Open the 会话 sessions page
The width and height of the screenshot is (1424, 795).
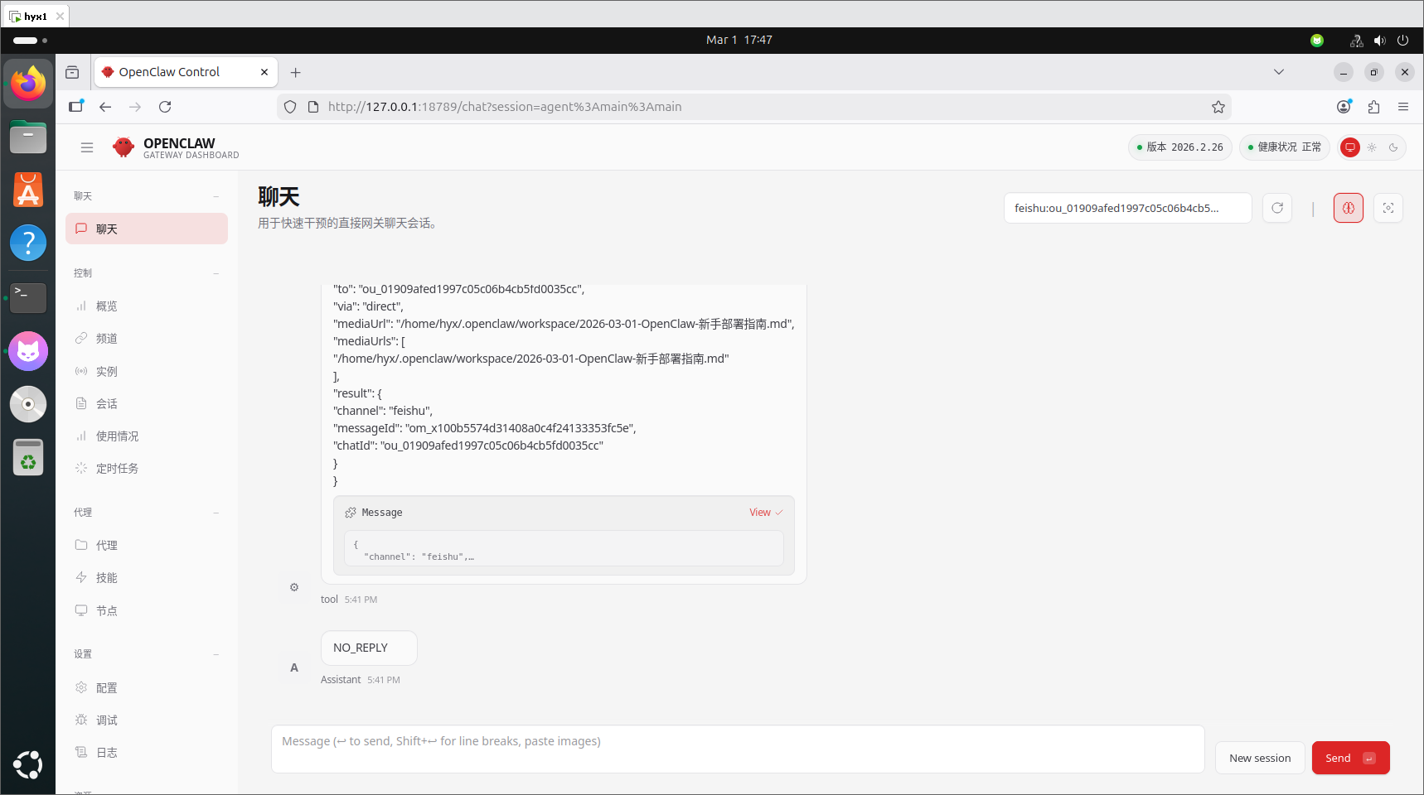[147, 403]
